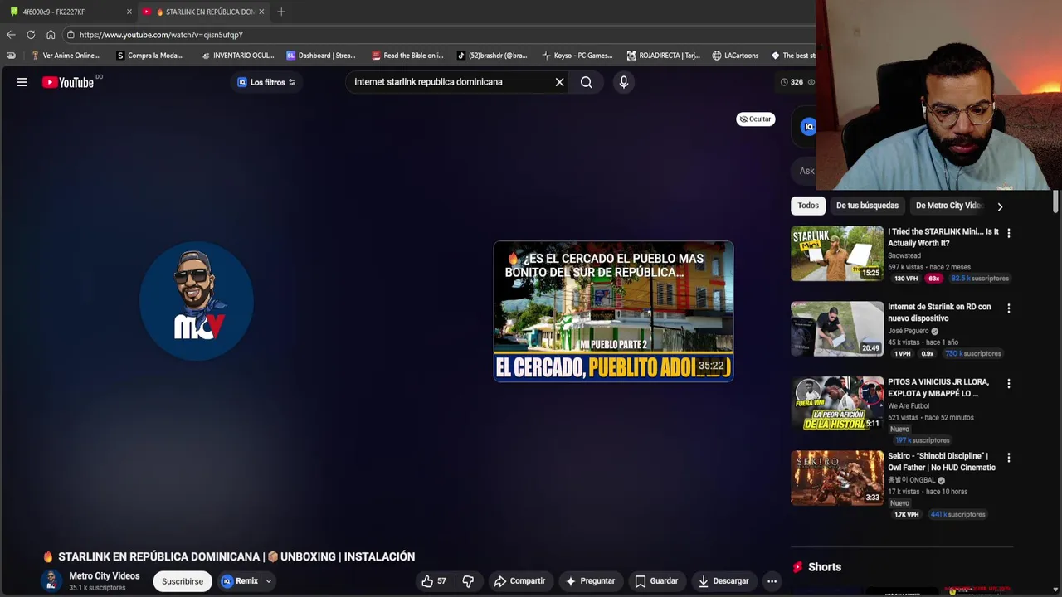Open the Metro City Videos channel name
Image resolution: width=1062 pixels, height=597 pixels.
(105, 576)
